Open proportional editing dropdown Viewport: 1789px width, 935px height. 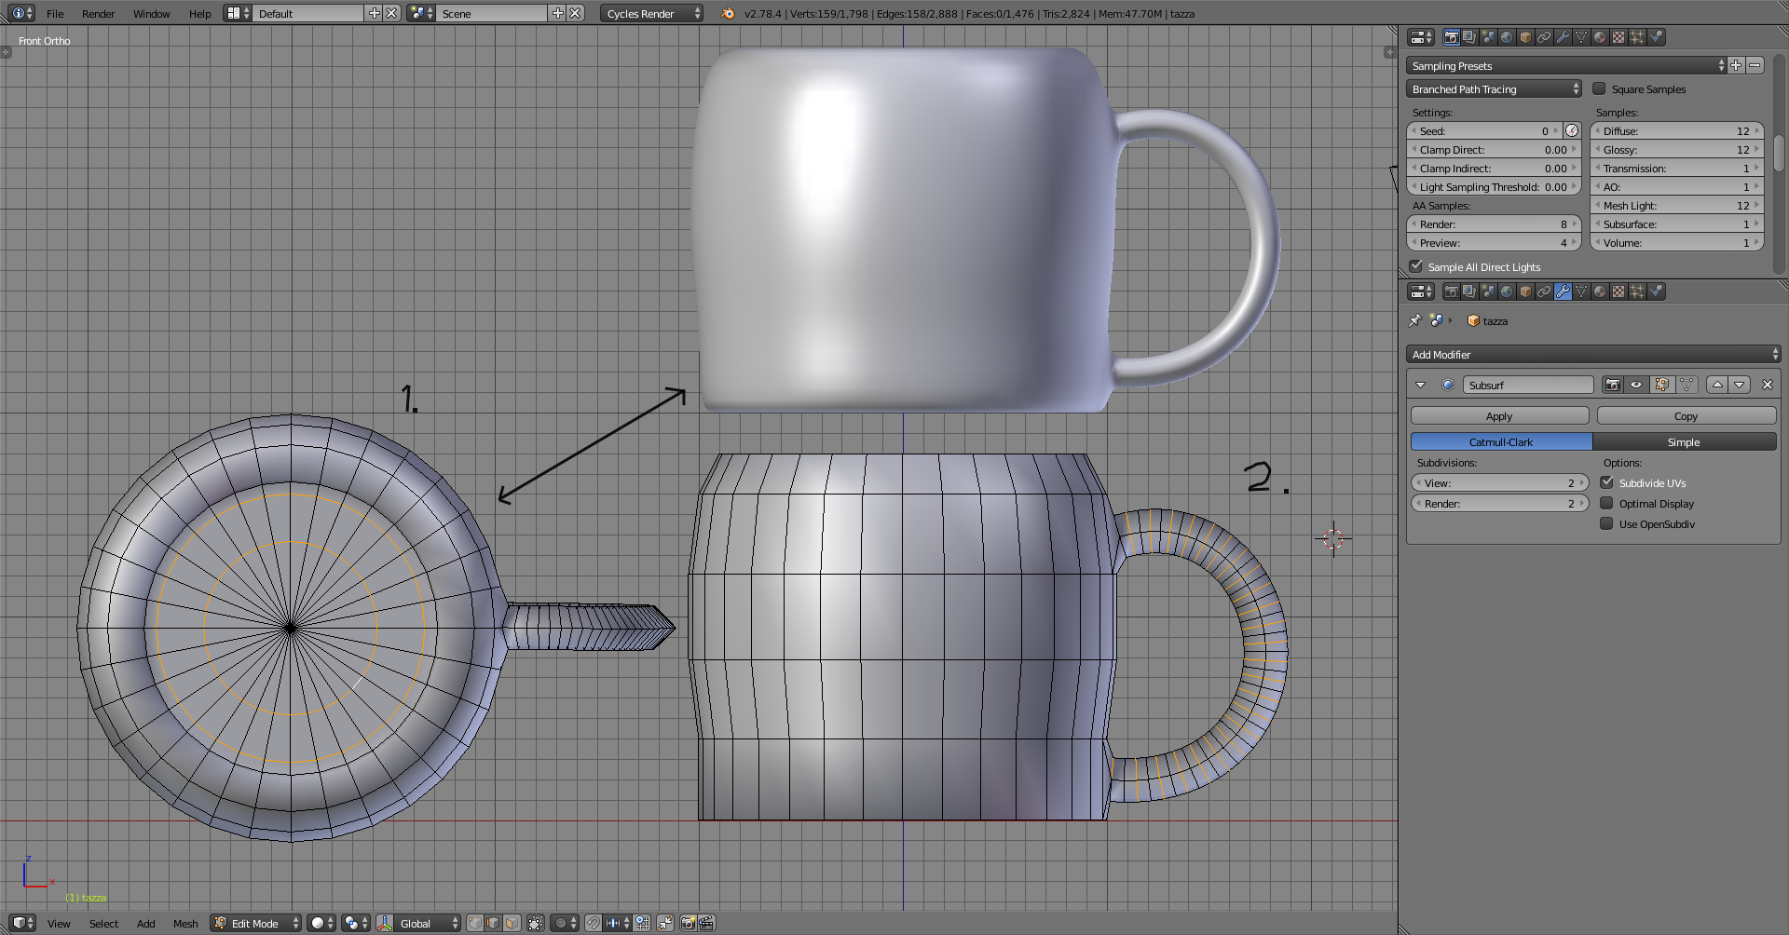[x=565, y=923]
